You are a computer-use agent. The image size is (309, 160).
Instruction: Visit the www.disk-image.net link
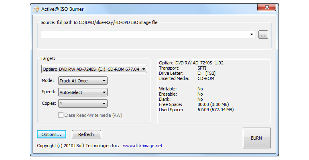tap(143, 146)
